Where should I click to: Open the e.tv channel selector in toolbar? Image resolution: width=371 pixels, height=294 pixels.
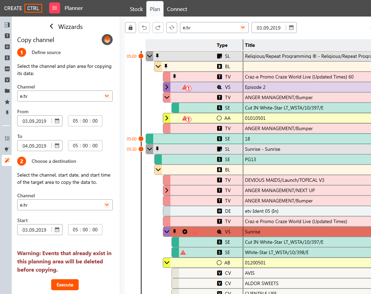pyautogui.click(x=214, y=28)
